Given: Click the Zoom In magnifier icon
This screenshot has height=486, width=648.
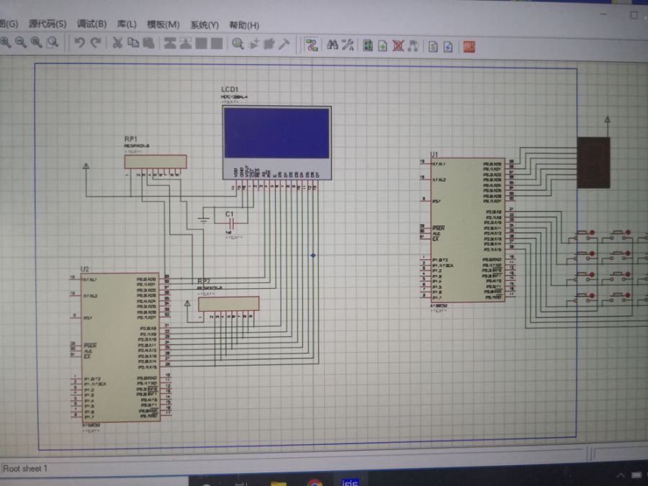Looking at the screenshot, I should click(5, 42).
